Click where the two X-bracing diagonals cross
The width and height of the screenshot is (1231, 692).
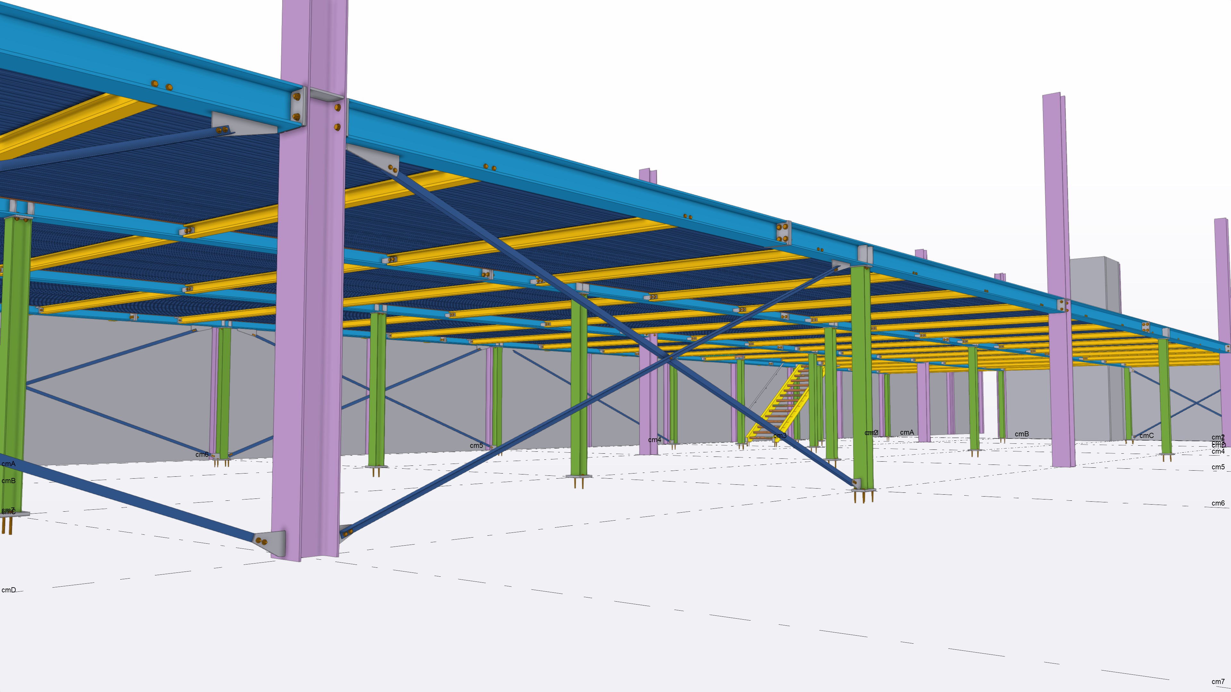pyautogui.click(x=670, y=358)
